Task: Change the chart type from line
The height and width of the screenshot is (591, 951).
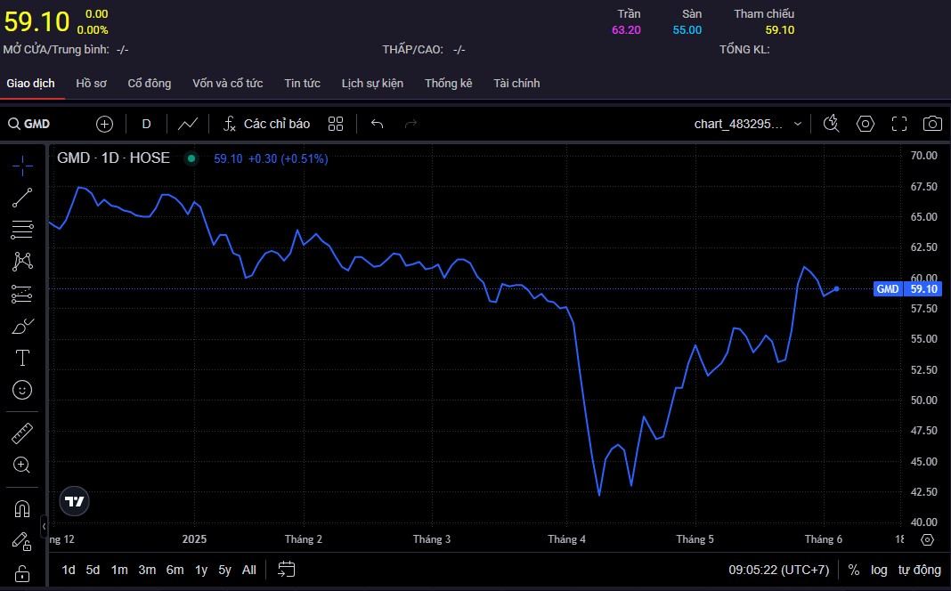Action: pyautogui.click(x=188, y=124)
